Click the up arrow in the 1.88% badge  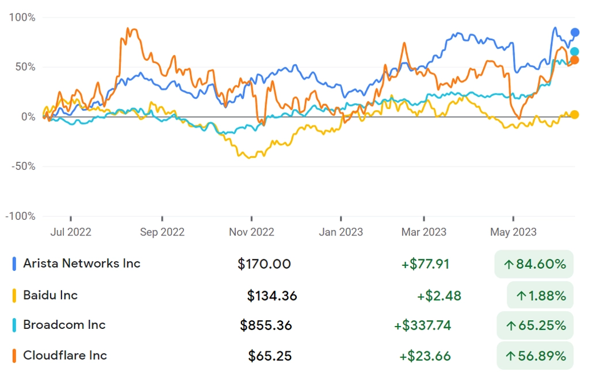tap(521, 296)
